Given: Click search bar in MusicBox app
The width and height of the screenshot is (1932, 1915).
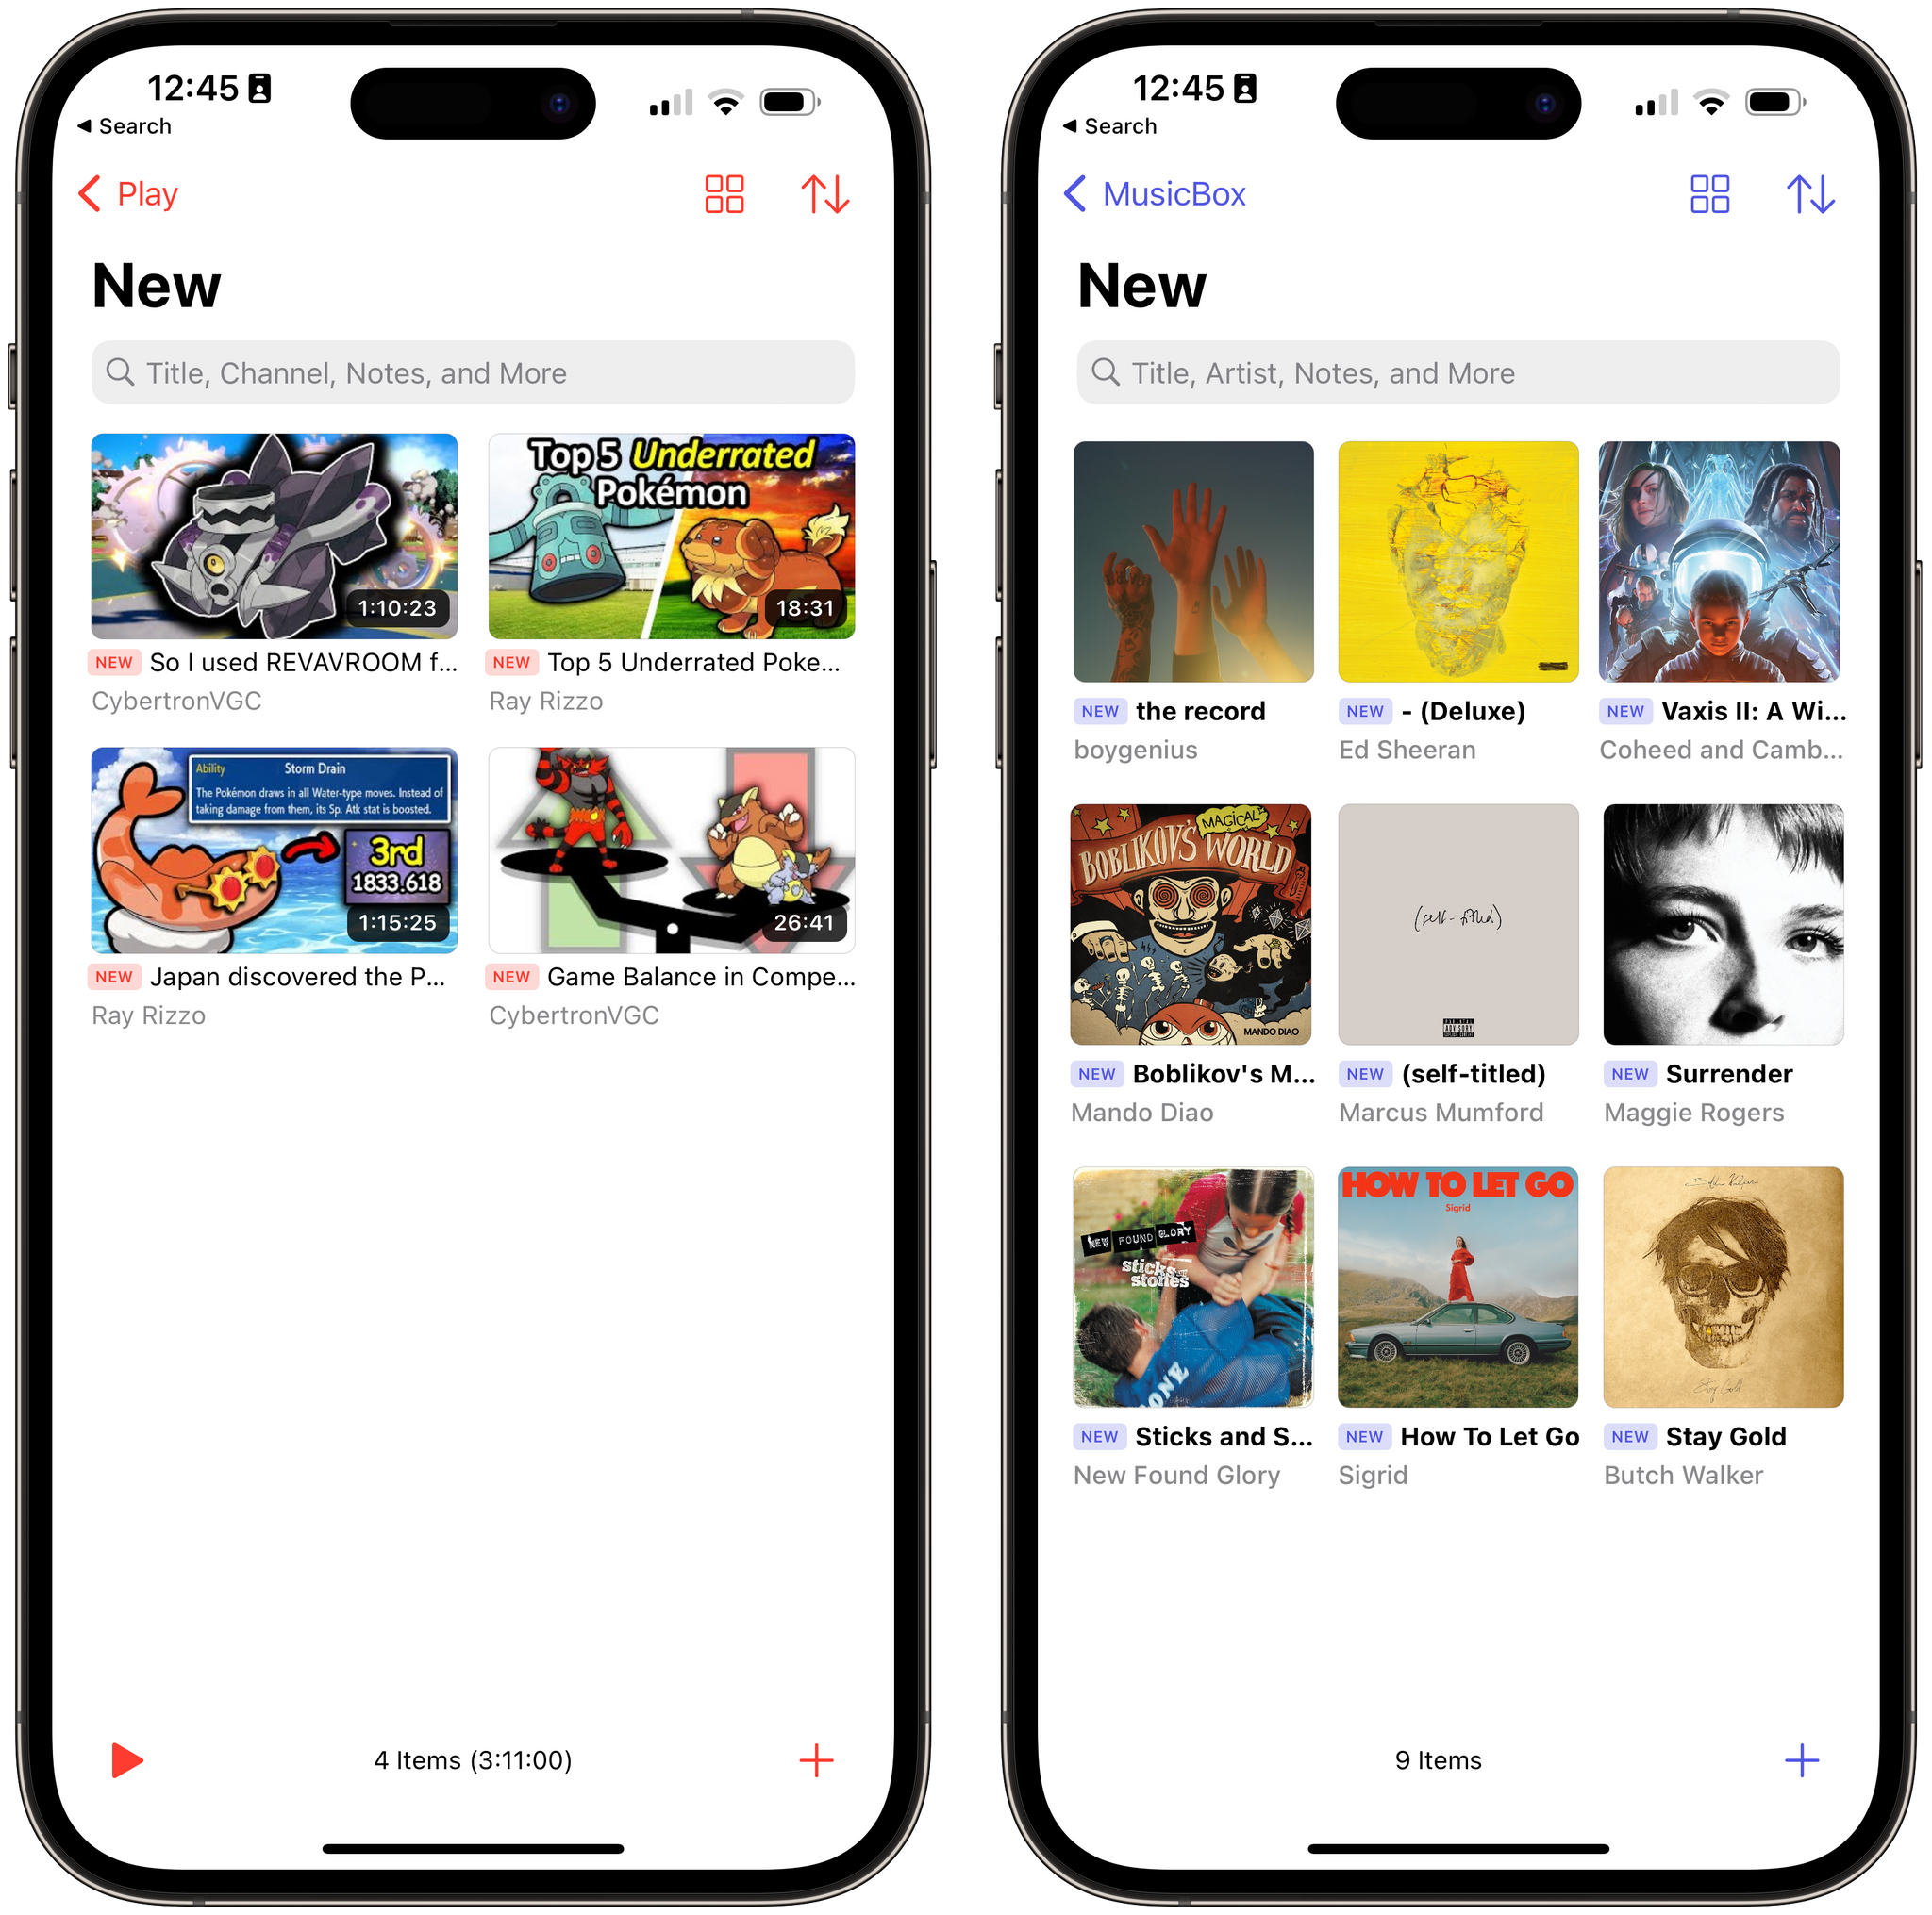Looking at the screenshot, I should click(x=1453, y=371).
